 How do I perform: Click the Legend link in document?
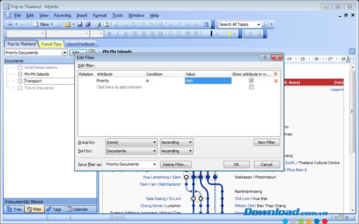[x=337, y=90]
